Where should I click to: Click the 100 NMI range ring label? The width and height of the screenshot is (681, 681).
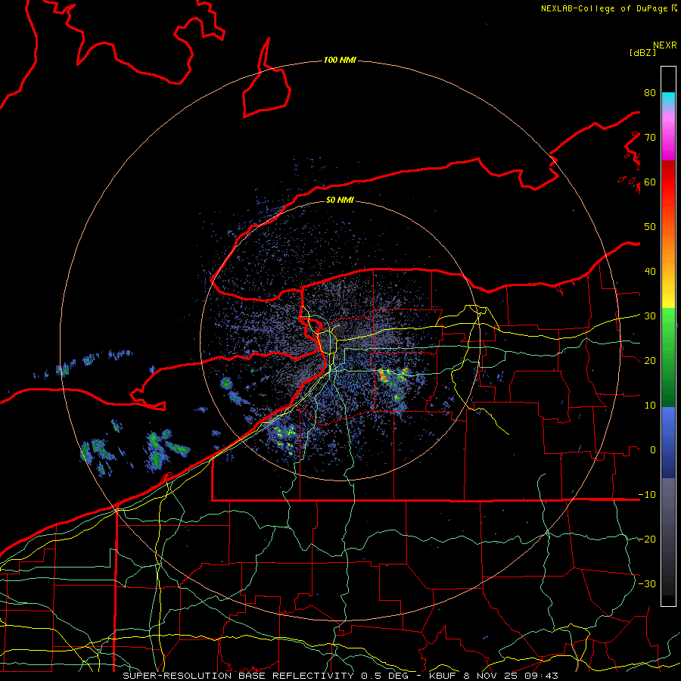(x=340, y=60)
